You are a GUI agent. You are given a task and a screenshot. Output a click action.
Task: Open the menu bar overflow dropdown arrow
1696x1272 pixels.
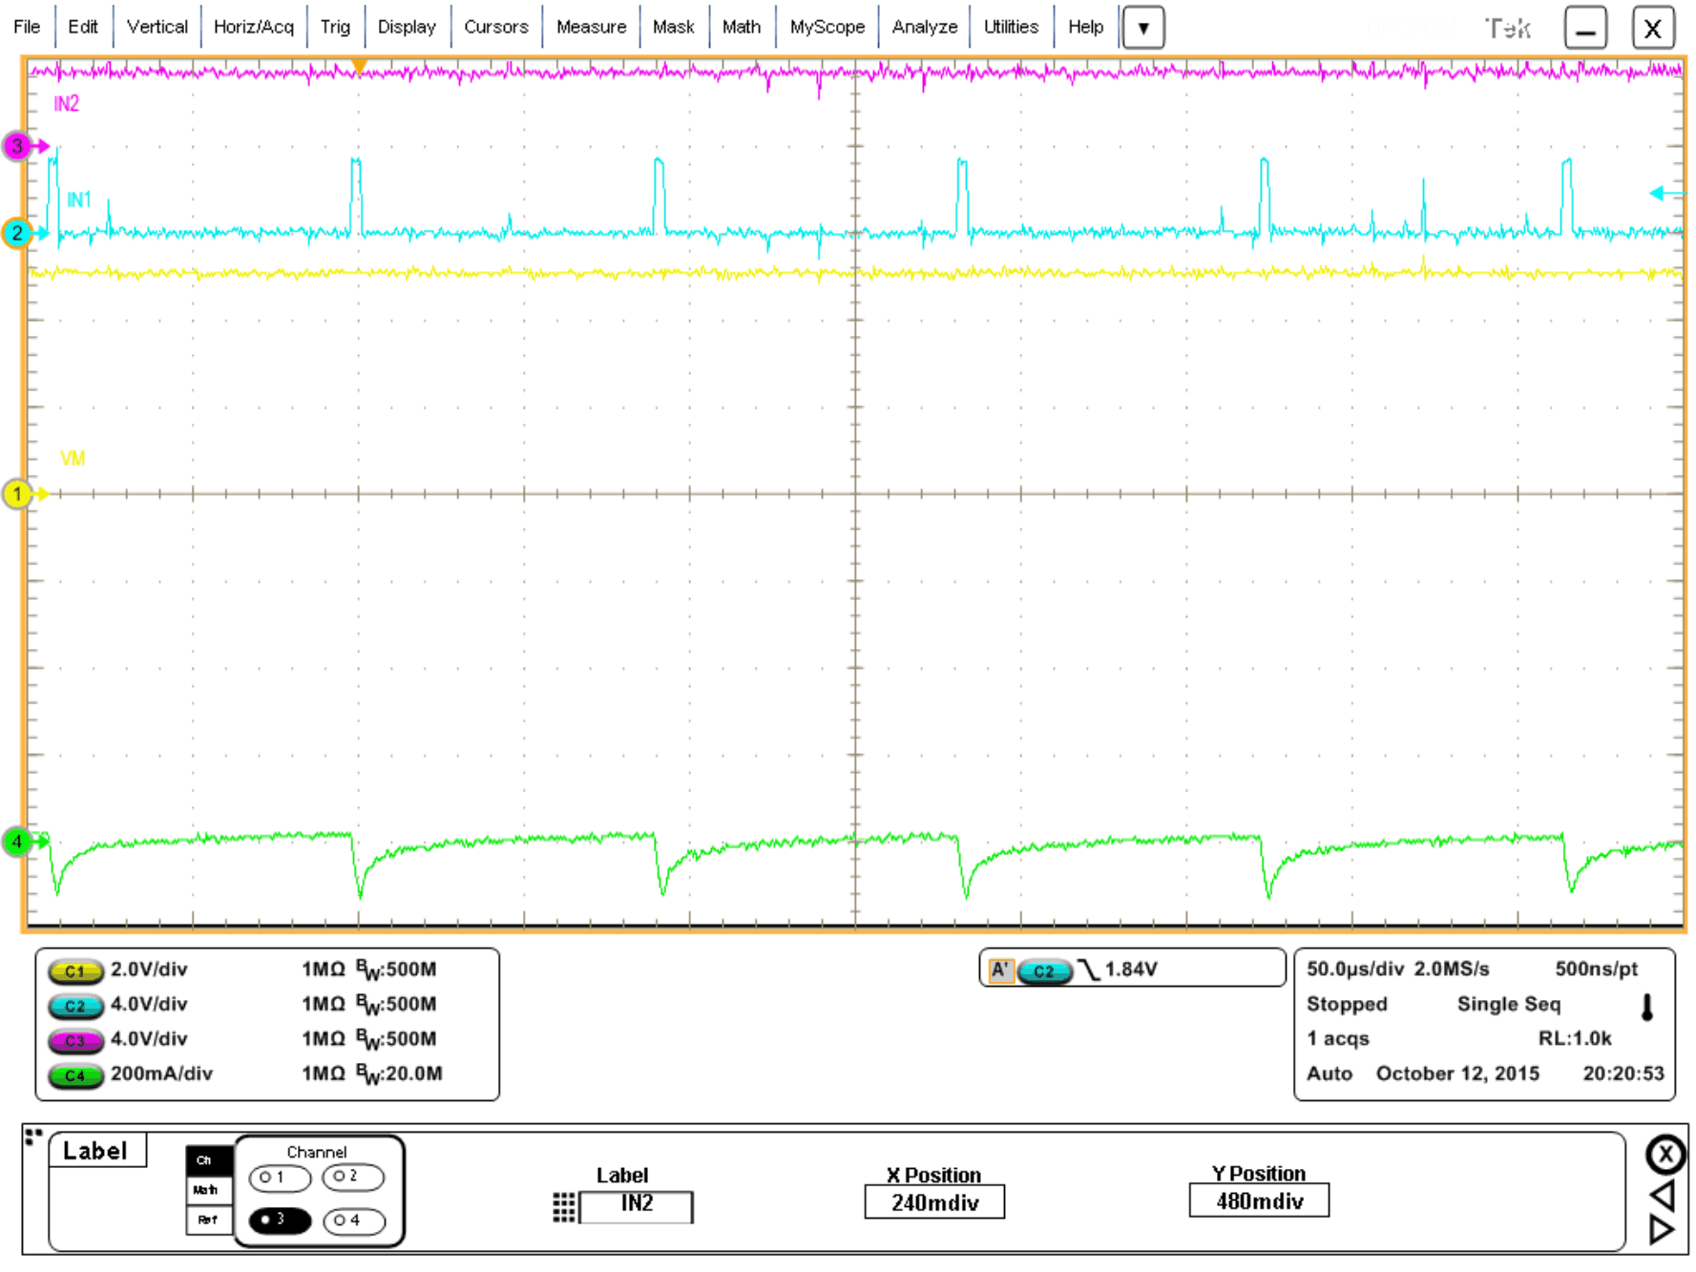pos(1142,28)
